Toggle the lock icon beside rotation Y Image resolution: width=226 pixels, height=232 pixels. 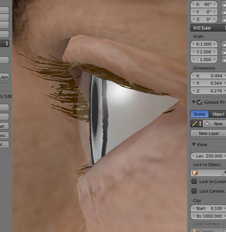(x=224, y=12)
